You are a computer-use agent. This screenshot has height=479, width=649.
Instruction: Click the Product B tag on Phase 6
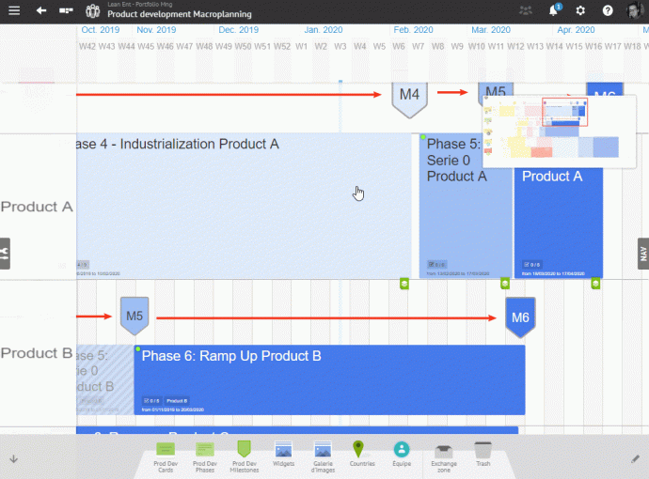[x=177, y=401]
